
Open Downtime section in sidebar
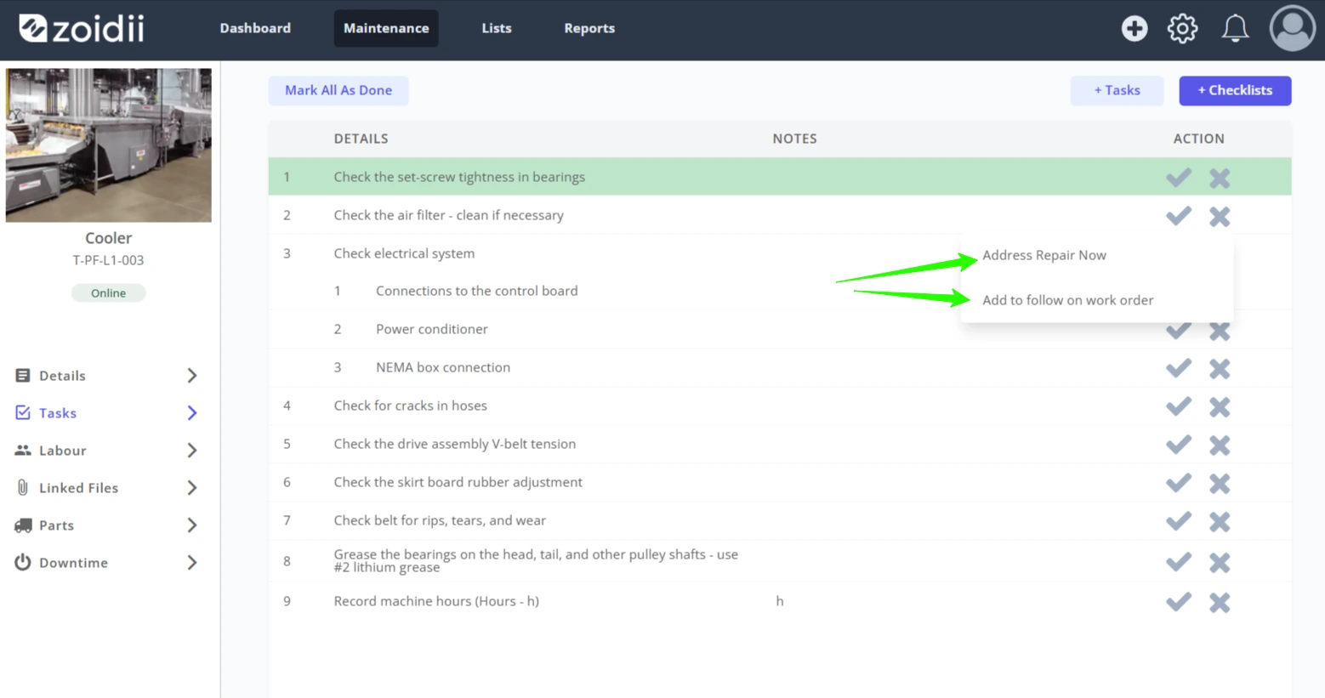pyautogui.click(x=73, y=563)
